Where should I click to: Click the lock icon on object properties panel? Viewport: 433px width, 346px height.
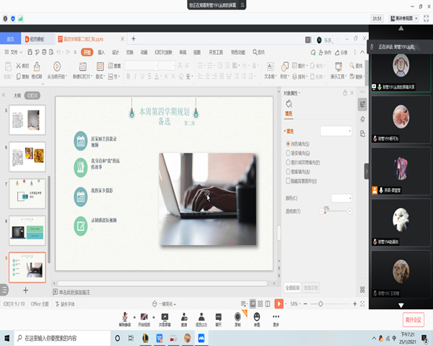click(345, 93)
